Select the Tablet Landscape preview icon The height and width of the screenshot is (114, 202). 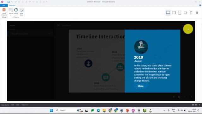click(x=174, y=13)
